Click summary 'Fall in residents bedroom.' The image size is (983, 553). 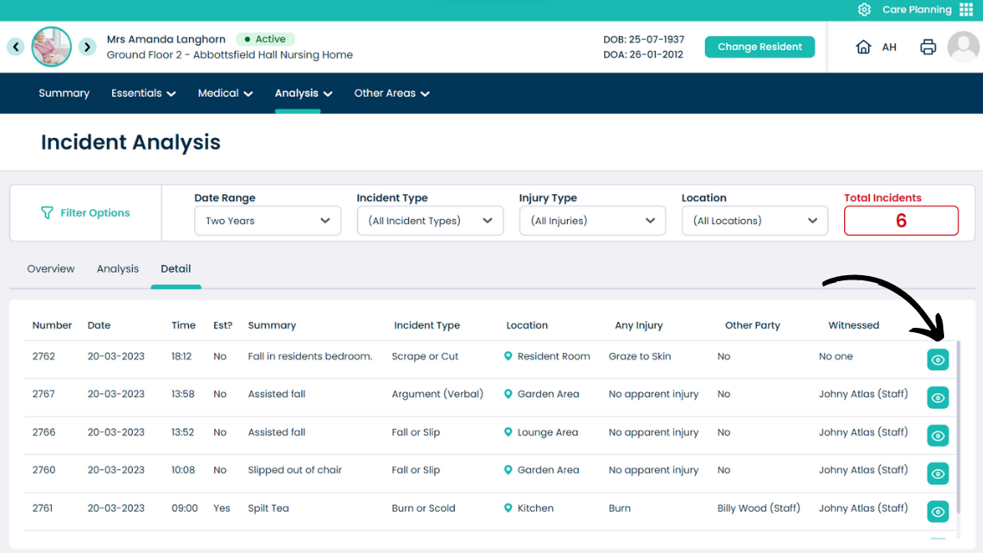click(x=310, y=356)
